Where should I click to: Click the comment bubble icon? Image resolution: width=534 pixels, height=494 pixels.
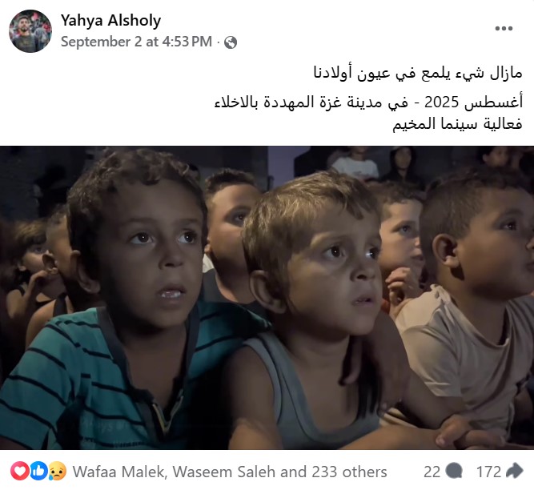(454, 471)
